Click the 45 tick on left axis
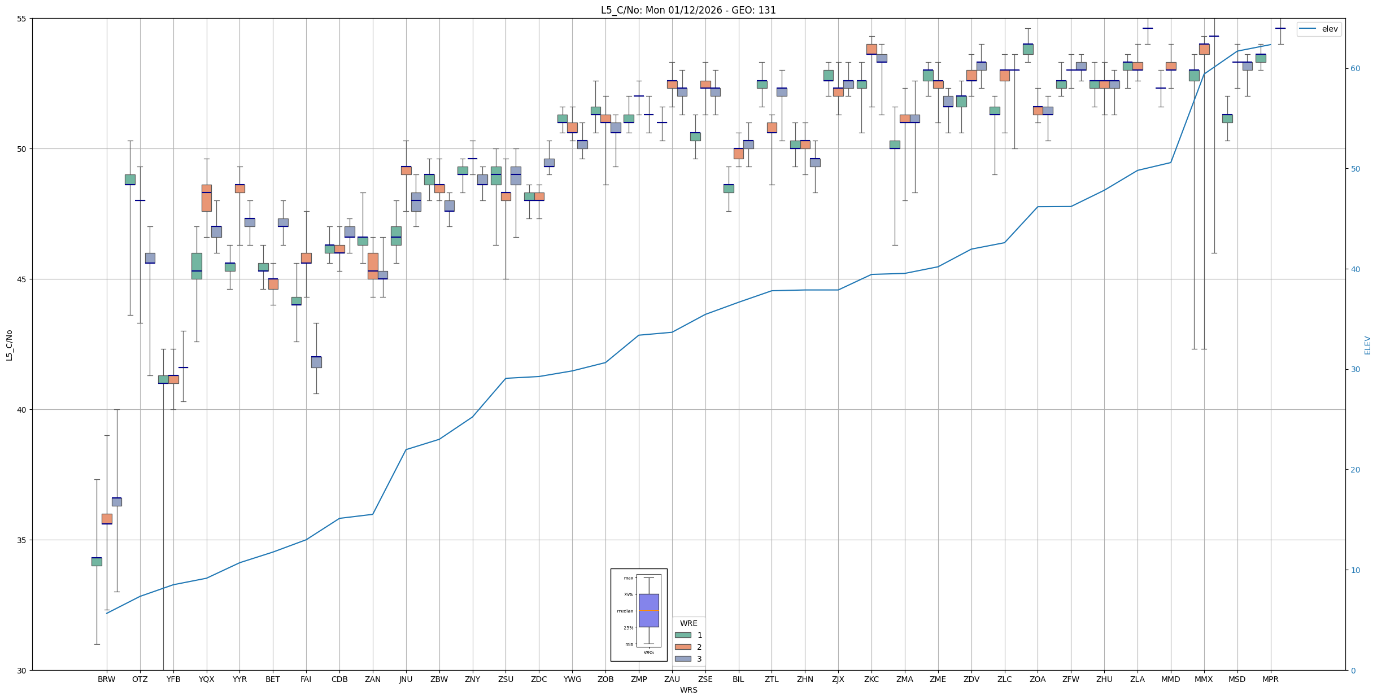The height and width of the screenshot is (700, 1377). click(x=23, y=279)
